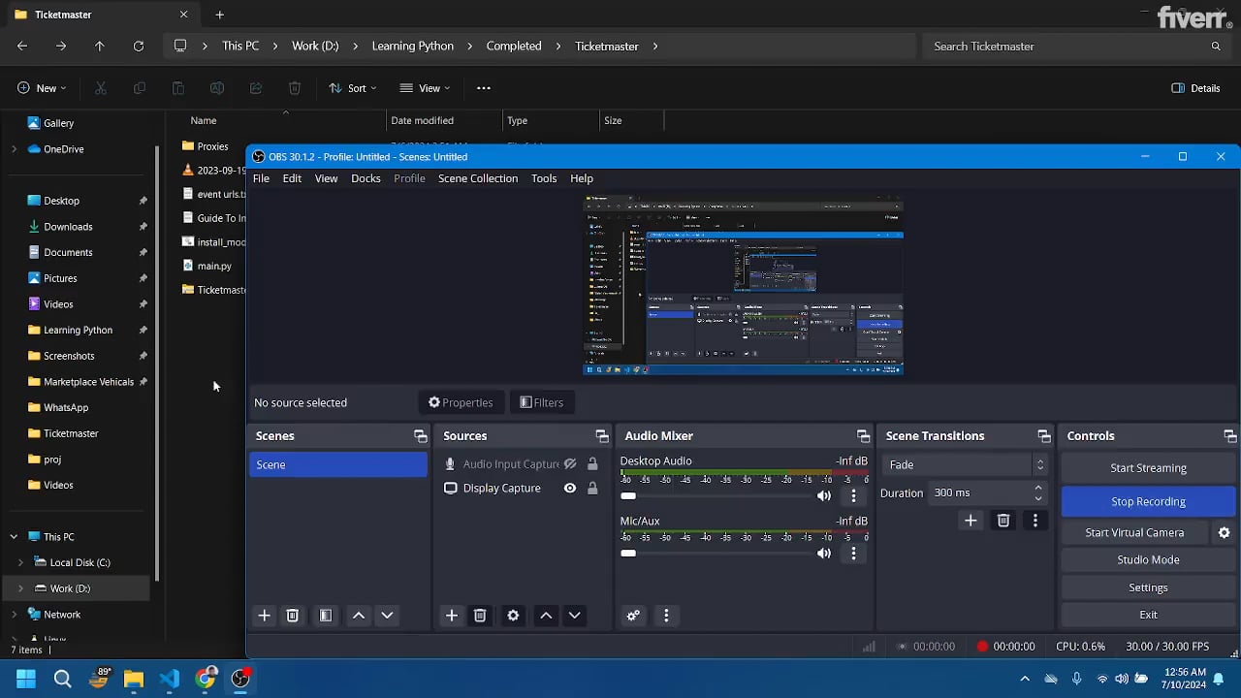Open source properties gear in Sources toolbar

pos(513,616)
